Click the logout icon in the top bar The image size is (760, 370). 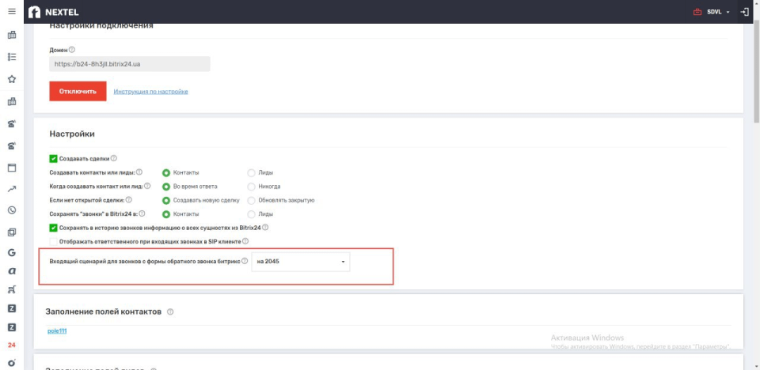(x=744, y=12)
